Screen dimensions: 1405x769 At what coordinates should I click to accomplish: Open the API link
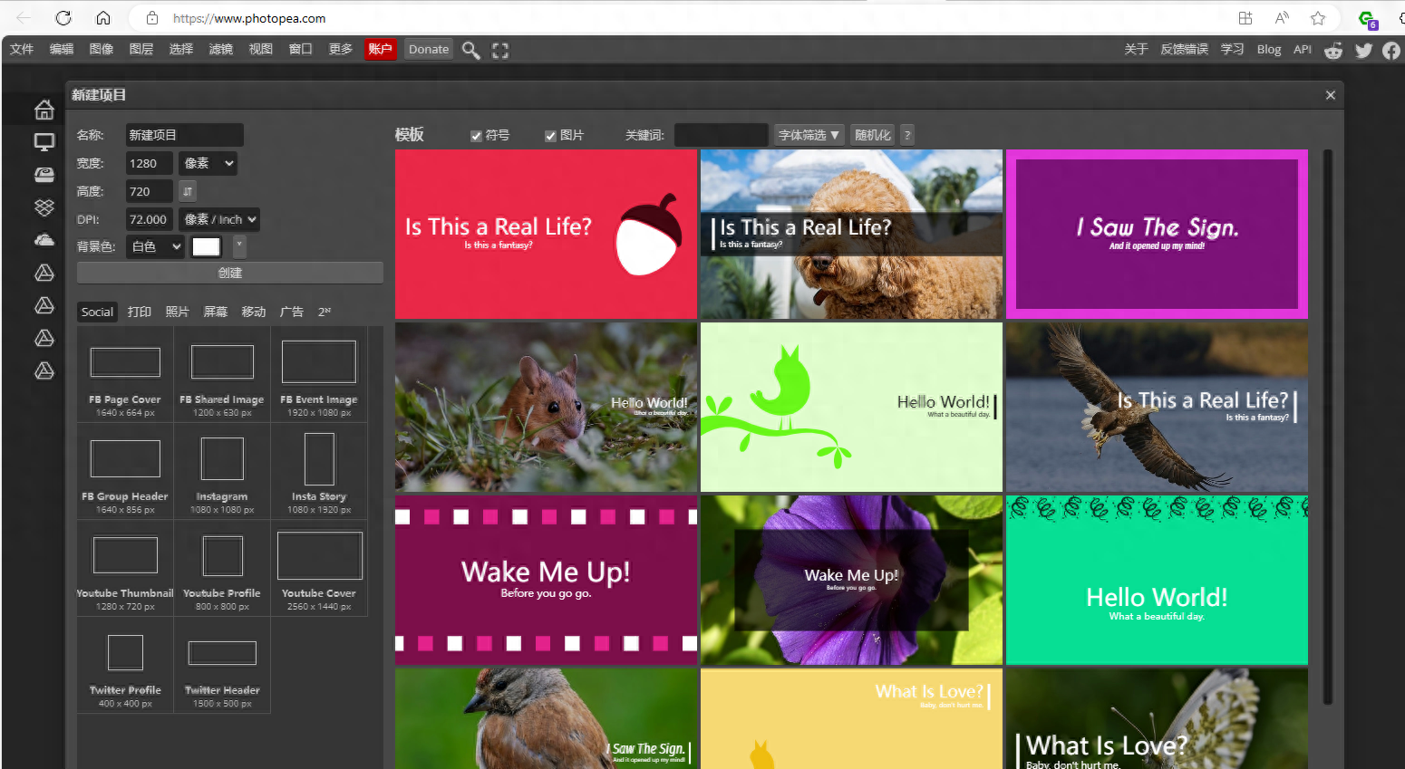click(x=1303, y=49)
